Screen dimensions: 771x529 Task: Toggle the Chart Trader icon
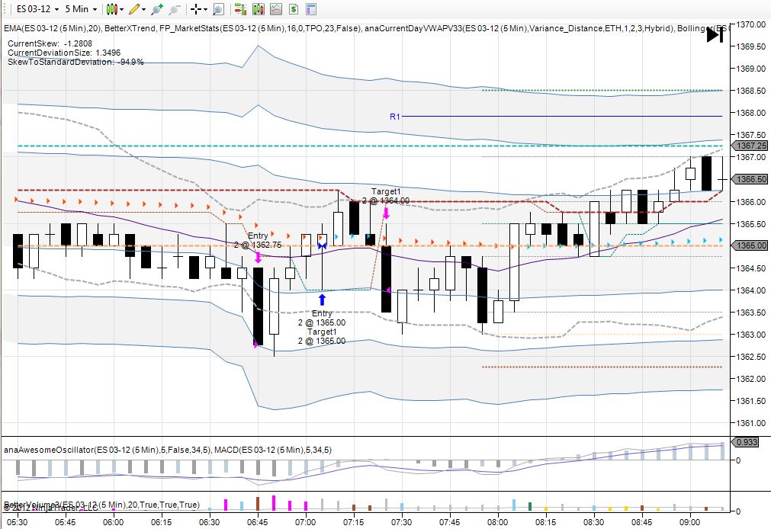coord(240,9)
